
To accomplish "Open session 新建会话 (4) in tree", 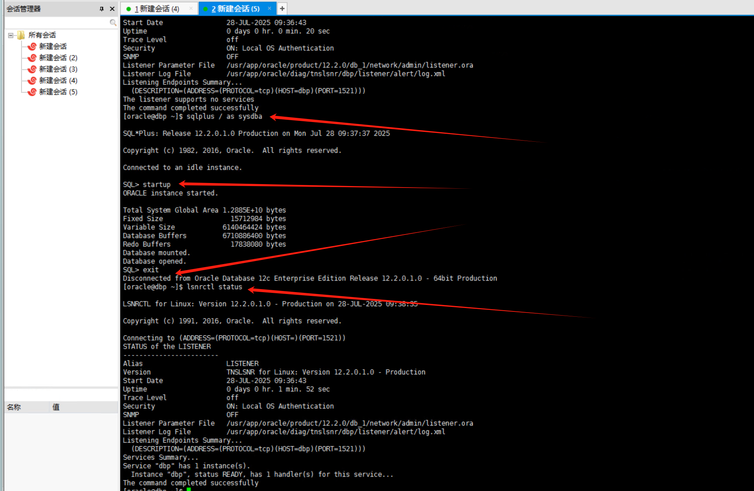I will 58,80.
